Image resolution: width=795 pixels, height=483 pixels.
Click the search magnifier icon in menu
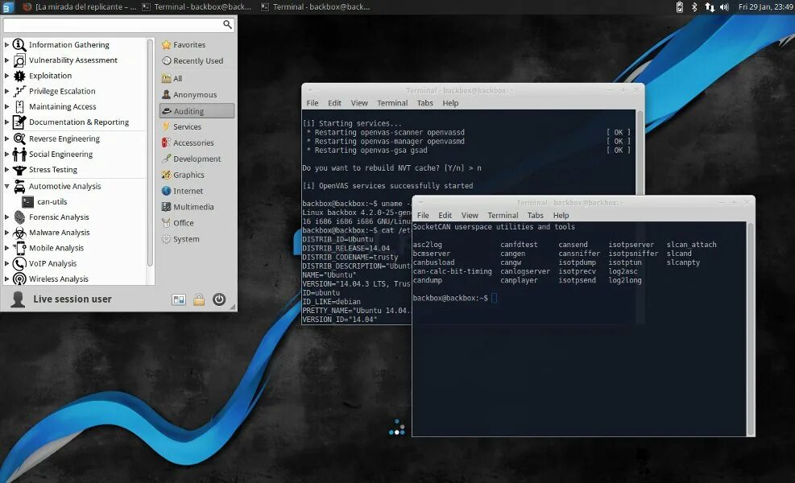coord(227,24)
